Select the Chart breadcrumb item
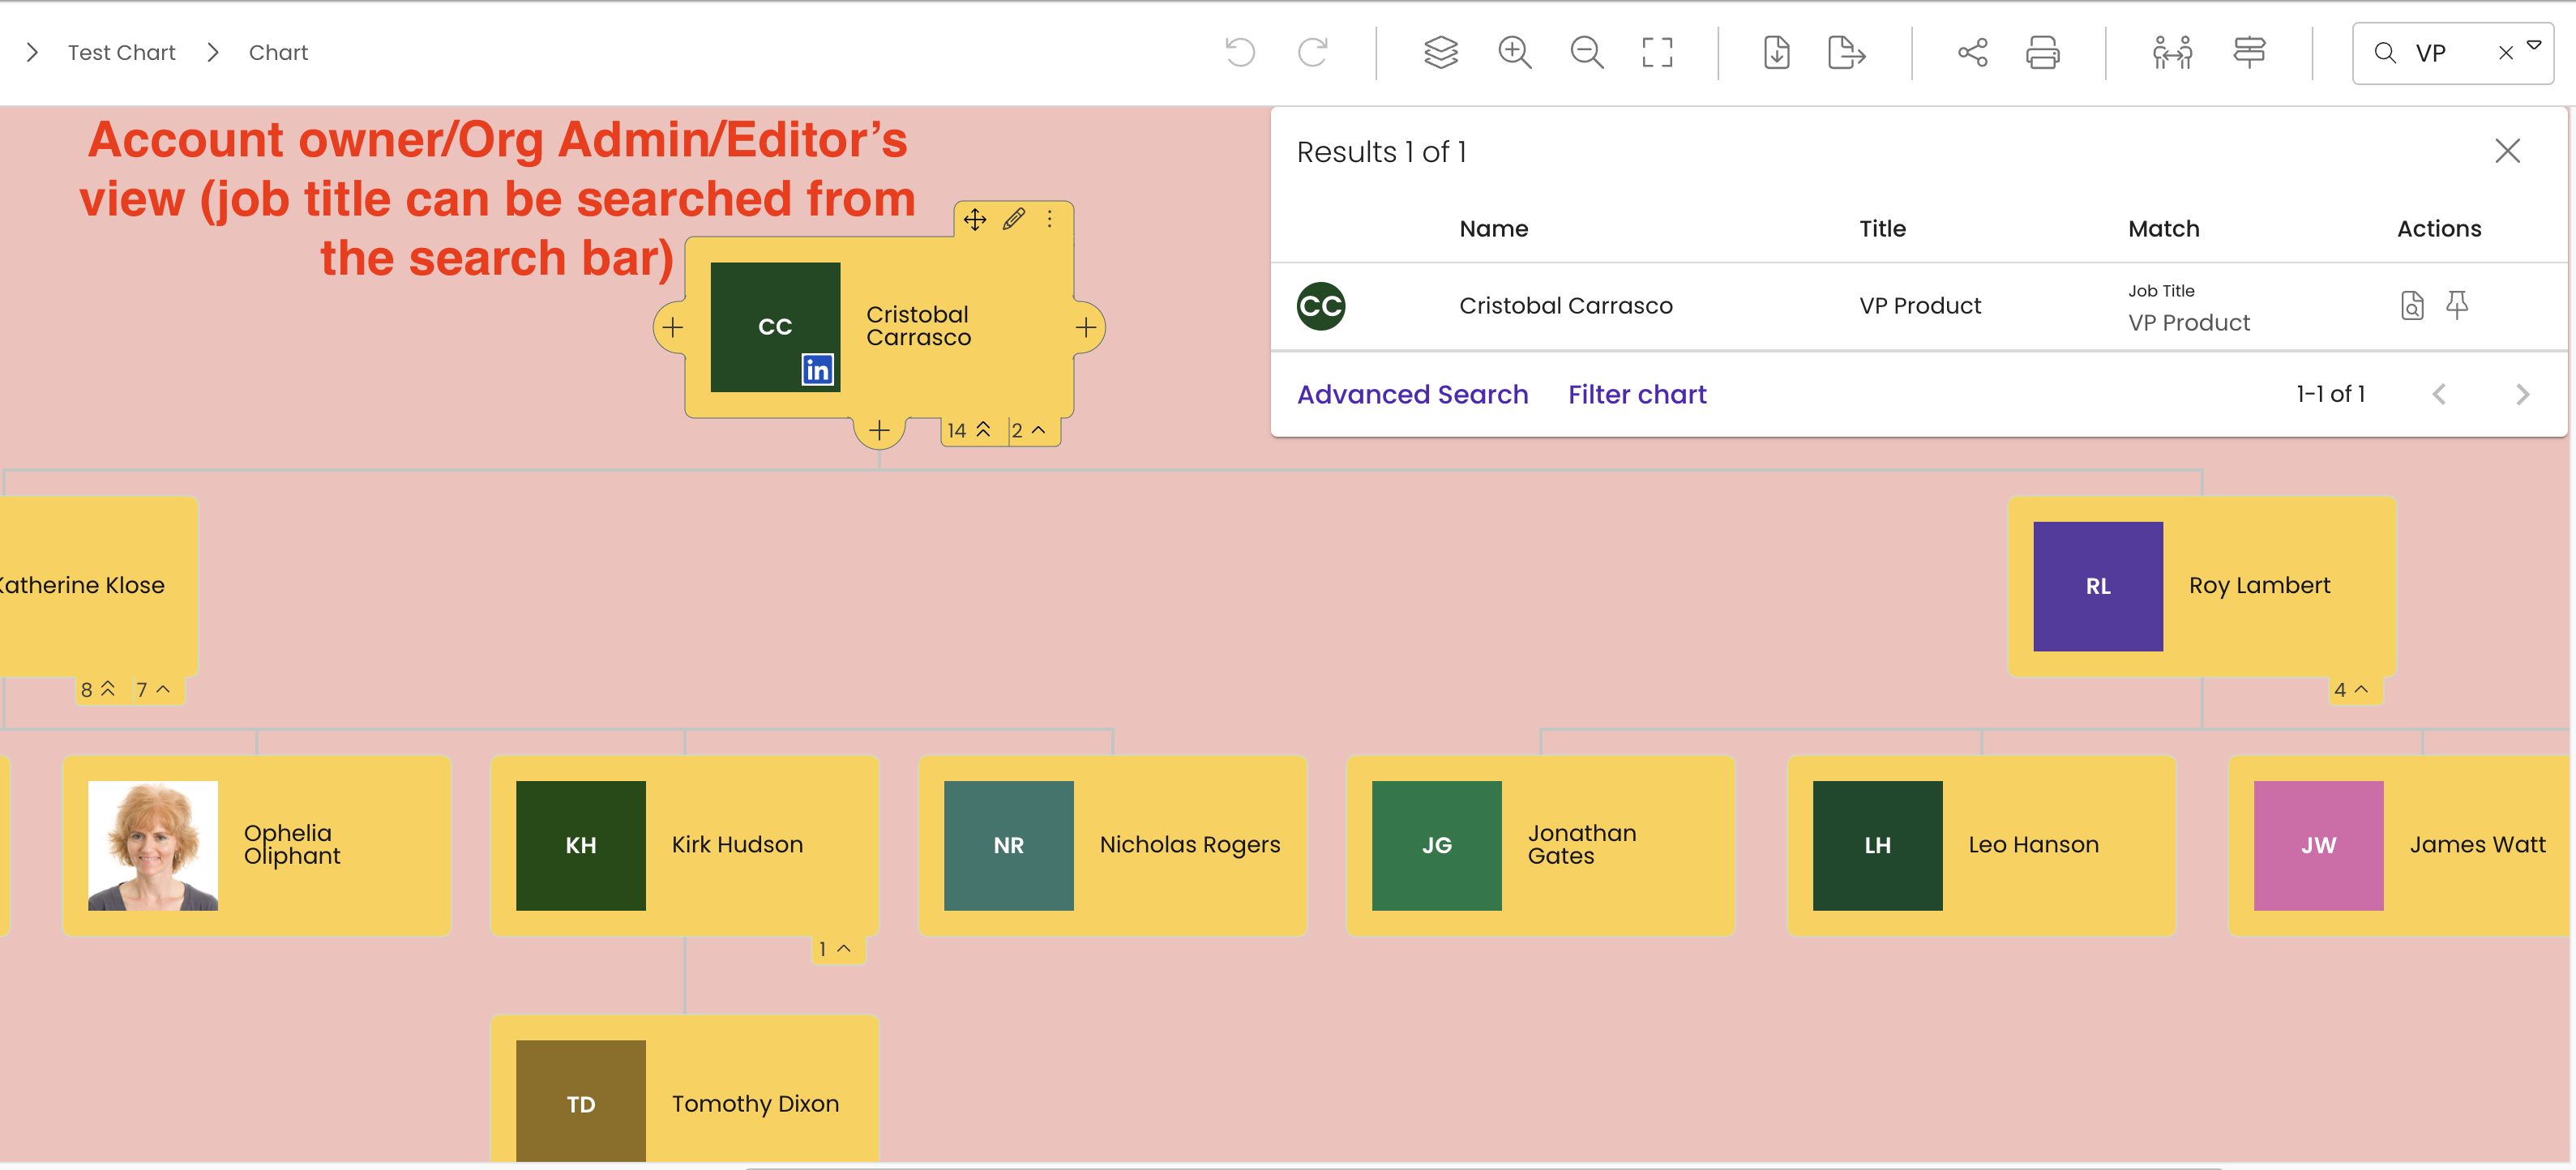The width and height of the screenshot is (2576, 1170). tap(278, 52)
